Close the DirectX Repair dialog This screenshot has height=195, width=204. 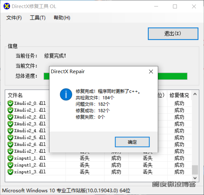[151, 72]
